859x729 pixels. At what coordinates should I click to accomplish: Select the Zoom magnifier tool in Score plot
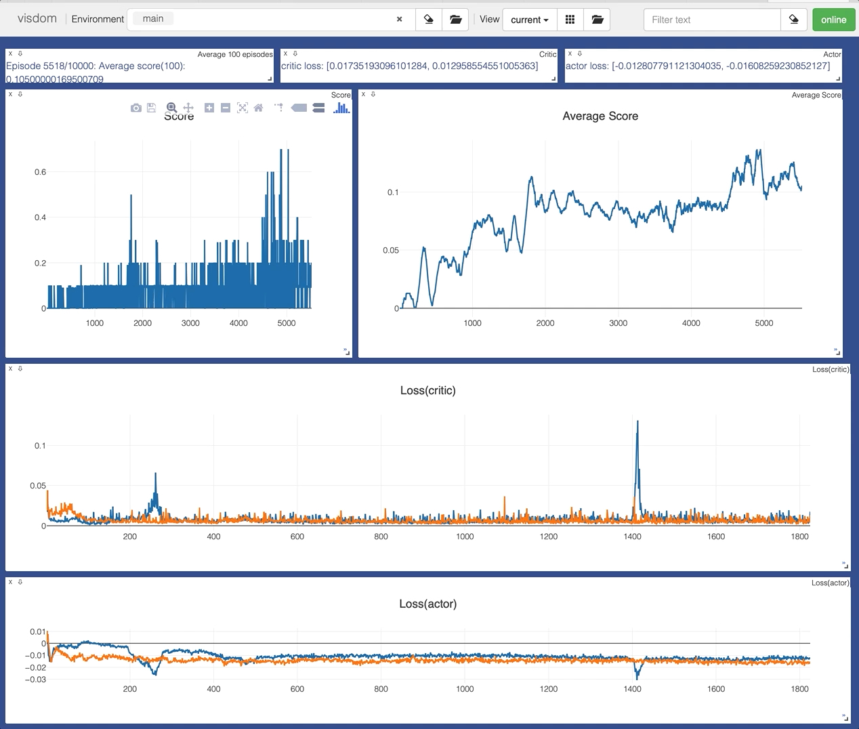[x=172, y=108]
